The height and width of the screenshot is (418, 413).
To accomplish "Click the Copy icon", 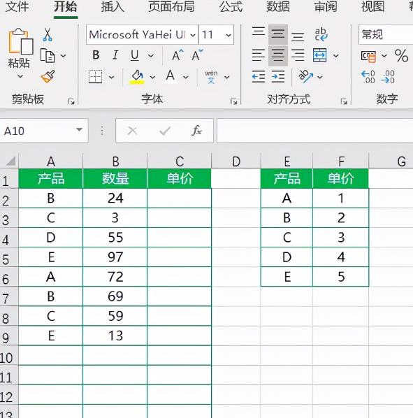I will tap(48, 55).
